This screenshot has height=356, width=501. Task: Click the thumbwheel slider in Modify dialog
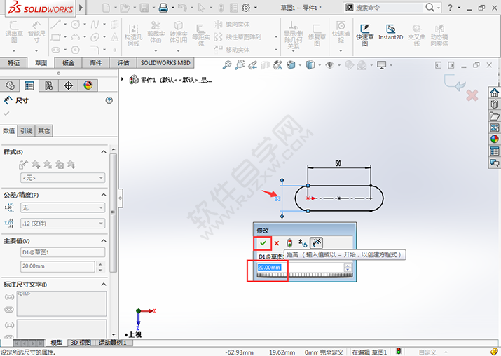point(305,275)
